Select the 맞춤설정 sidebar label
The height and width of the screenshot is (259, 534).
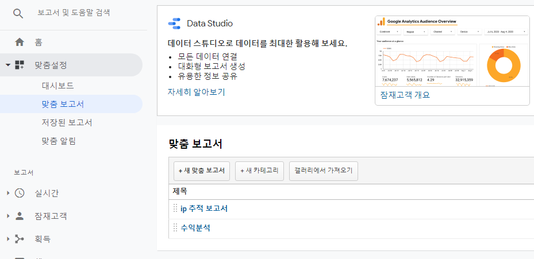click(x=51, y=65)
